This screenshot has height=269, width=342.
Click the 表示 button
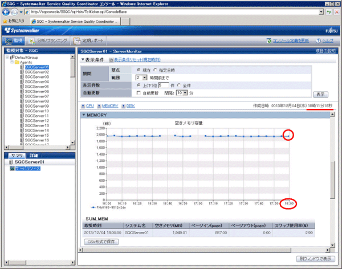pos(320,95)
